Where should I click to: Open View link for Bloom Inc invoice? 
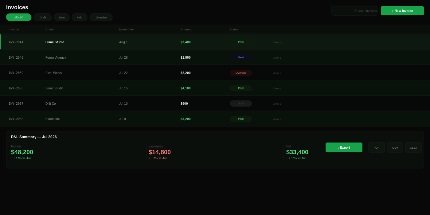pos(277,119)
